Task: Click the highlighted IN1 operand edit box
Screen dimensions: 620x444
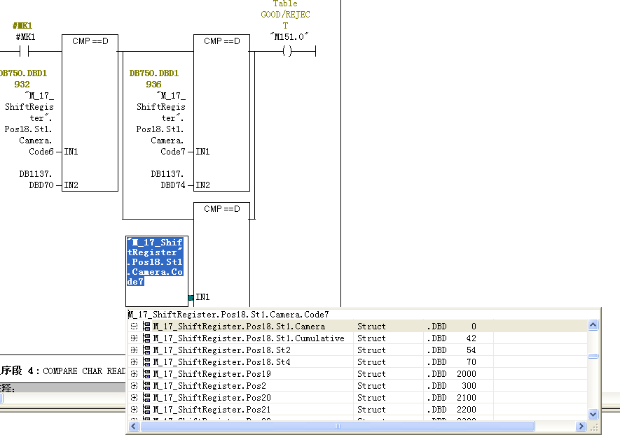Action: pos(157,271)
